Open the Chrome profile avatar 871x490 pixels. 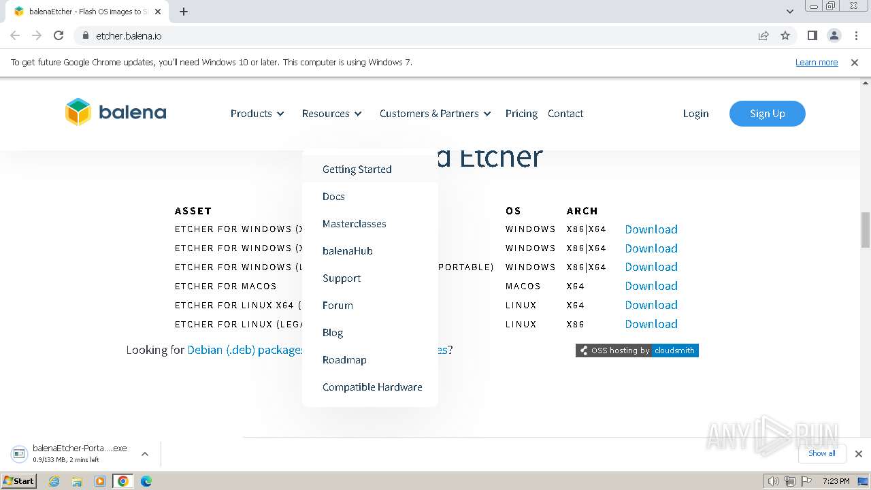[834, 35]
